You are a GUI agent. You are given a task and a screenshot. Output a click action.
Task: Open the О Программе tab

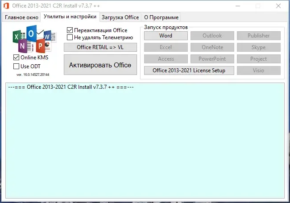pos(161,17)
